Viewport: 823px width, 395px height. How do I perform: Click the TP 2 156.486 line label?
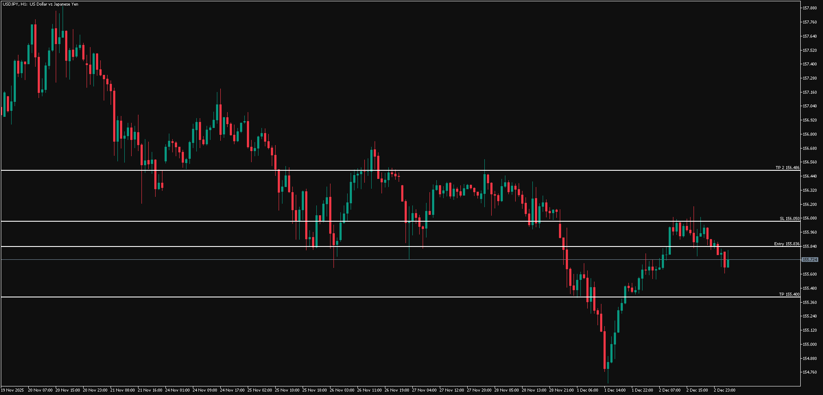pos(787,168)
